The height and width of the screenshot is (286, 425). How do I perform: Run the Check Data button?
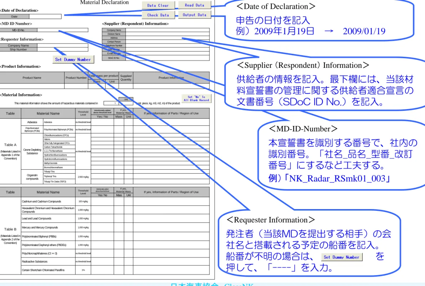pyautogui.click(x=158, y=15)
